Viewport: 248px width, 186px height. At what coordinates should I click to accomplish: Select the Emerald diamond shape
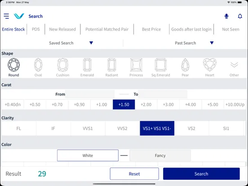(x=87, y=67)
